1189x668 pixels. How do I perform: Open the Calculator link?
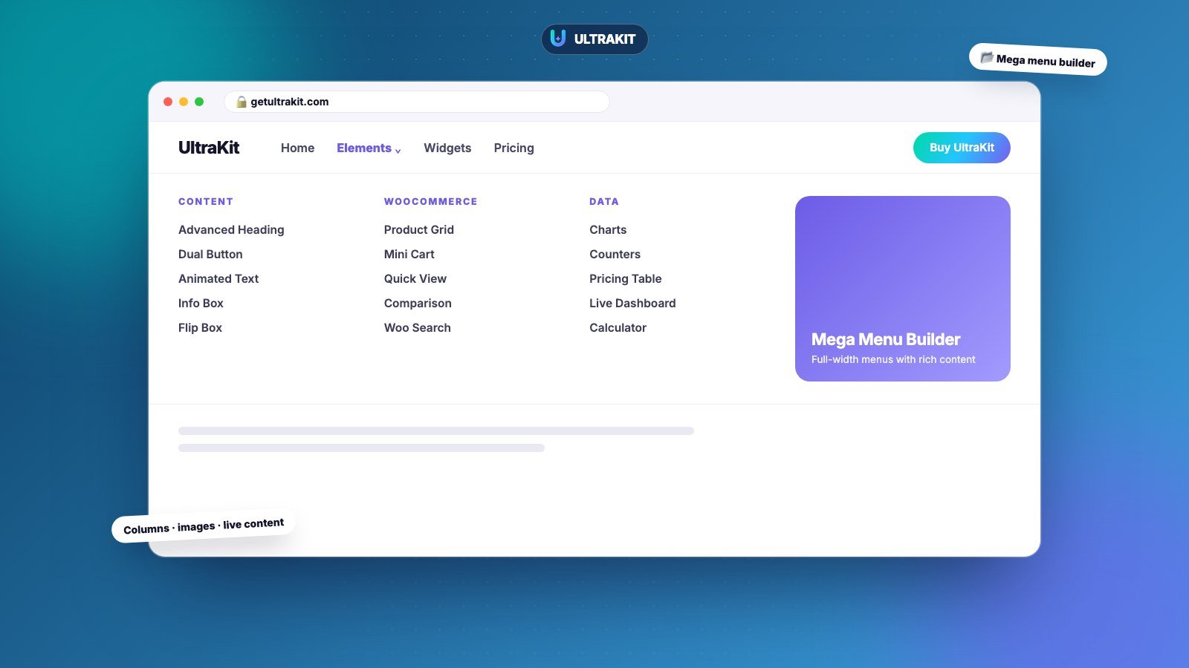click(x=618, y=327)
